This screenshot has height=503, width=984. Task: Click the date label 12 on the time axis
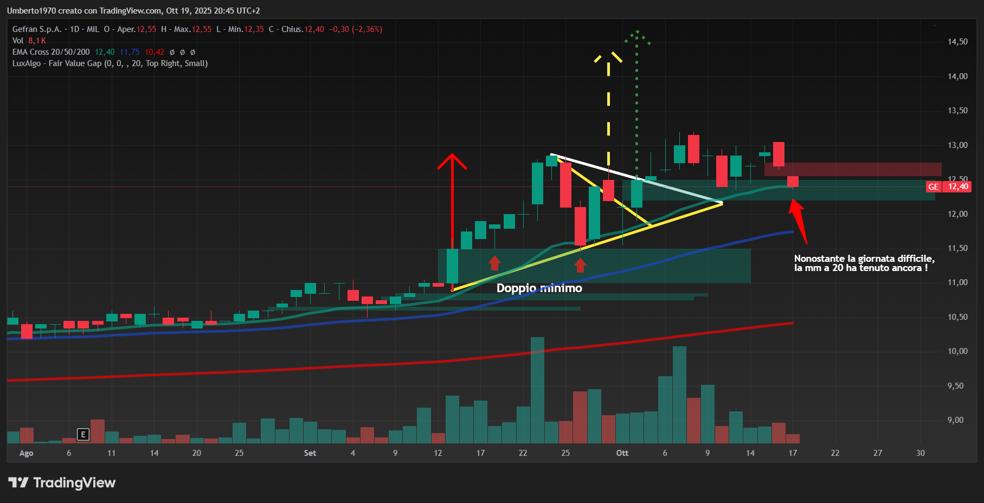tap(438, 453)
